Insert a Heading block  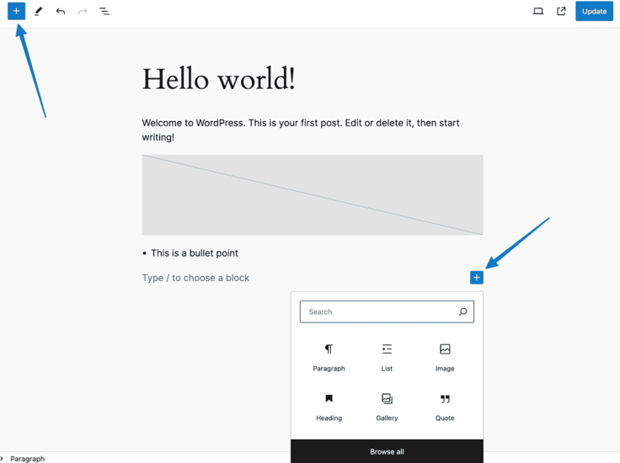point(329,407)
